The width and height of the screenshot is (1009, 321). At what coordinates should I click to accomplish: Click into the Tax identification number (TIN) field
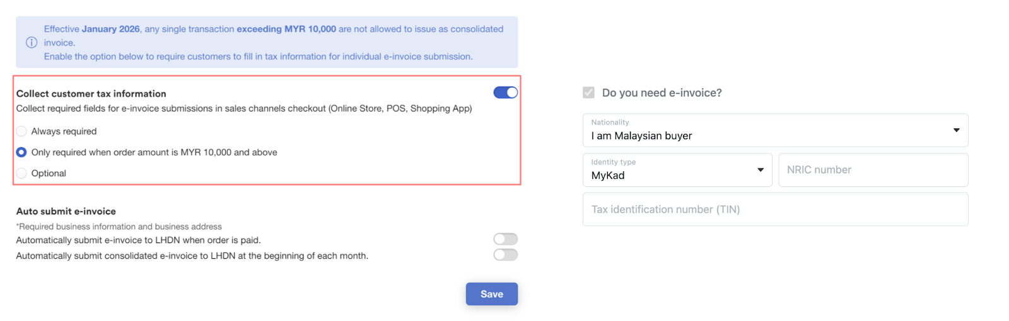(x=775, y=210)
